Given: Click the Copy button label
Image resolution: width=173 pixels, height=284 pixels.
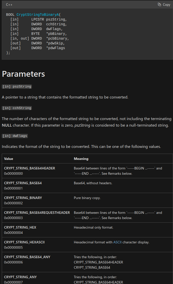Looking at the screenshot, I should coord(166,5).
